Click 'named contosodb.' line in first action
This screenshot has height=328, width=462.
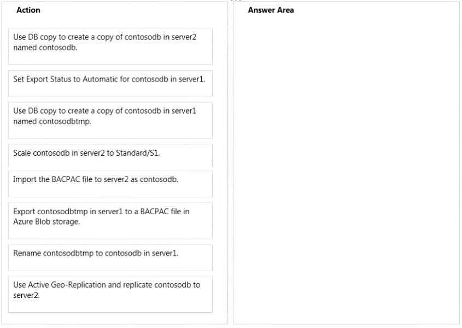point(45,48)
